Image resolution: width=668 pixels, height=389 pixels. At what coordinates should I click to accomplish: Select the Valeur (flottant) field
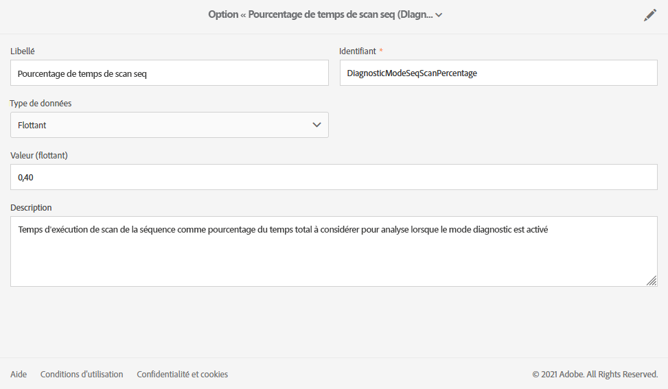pos(334,177)
